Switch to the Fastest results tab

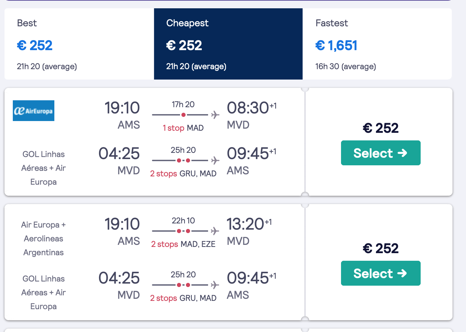(x=377, y=44)
